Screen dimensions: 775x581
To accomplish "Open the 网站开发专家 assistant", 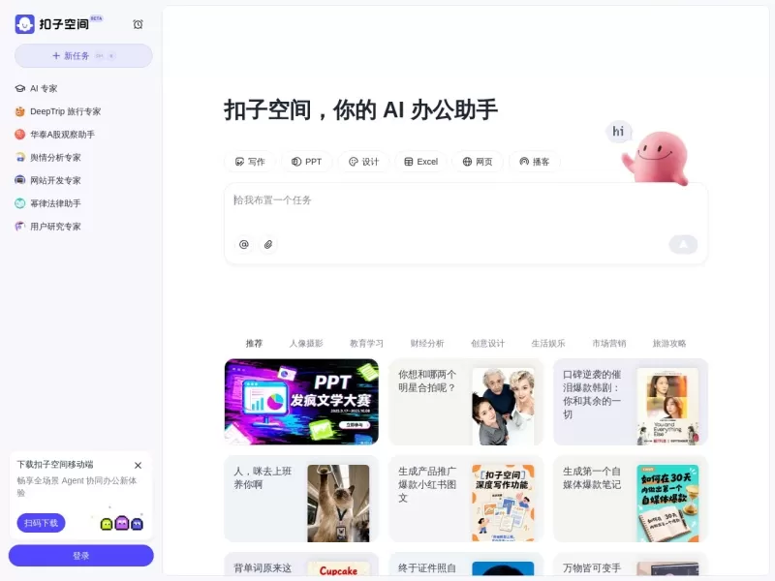I will tap(57, 180).
